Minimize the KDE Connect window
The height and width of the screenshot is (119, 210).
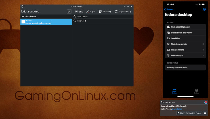coord(125,7)
